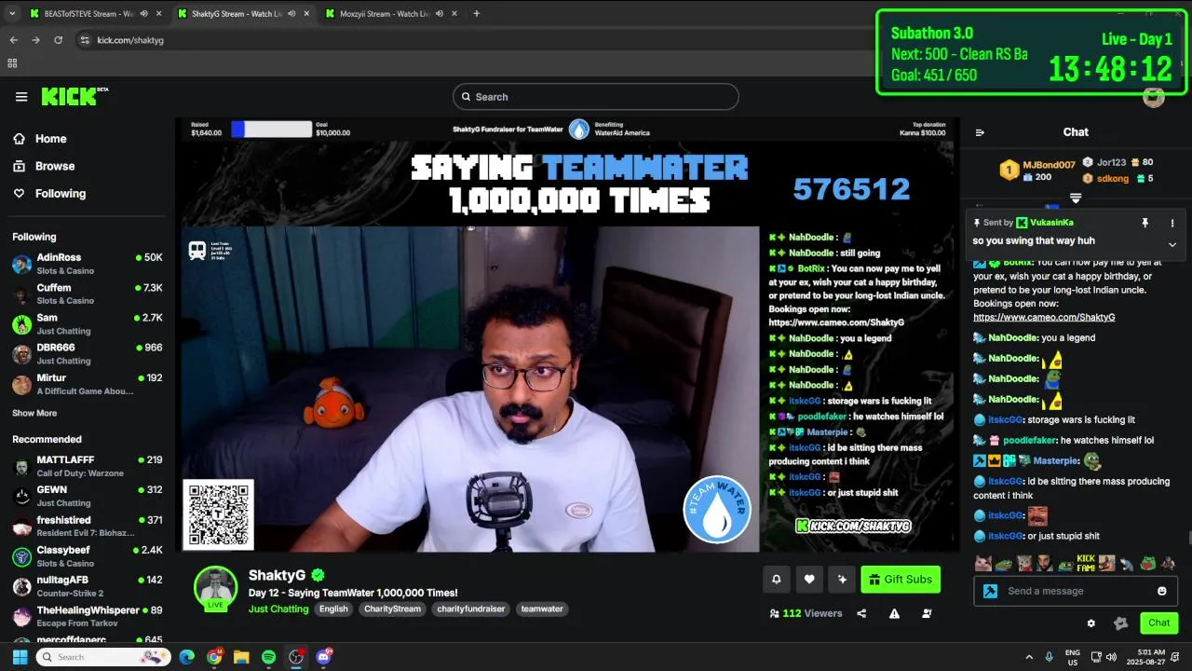Open chat identity badge icon
The height and width of the screenshot is (671, 1192).
tap(991, 591)
